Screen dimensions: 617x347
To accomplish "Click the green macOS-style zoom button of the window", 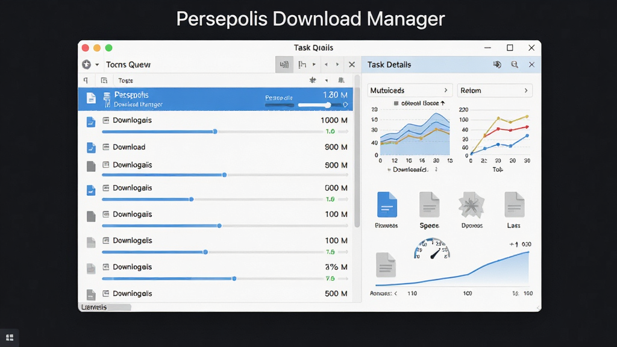I will coord(108,48).
